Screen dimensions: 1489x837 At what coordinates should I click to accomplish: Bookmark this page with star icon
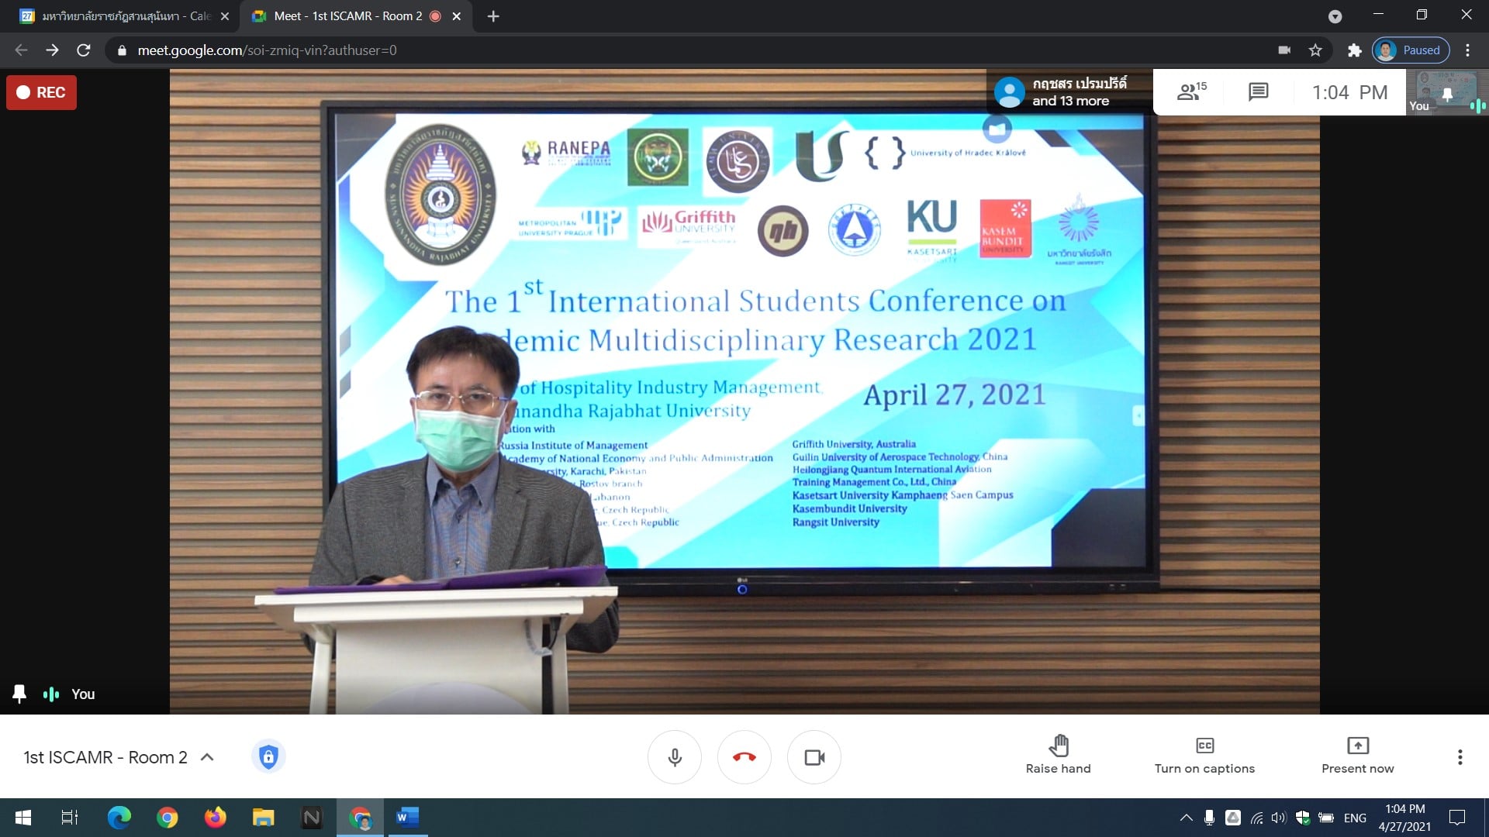(1315, 50)
